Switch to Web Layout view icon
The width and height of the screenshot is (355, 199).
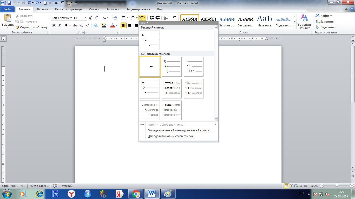coord(296,186)
